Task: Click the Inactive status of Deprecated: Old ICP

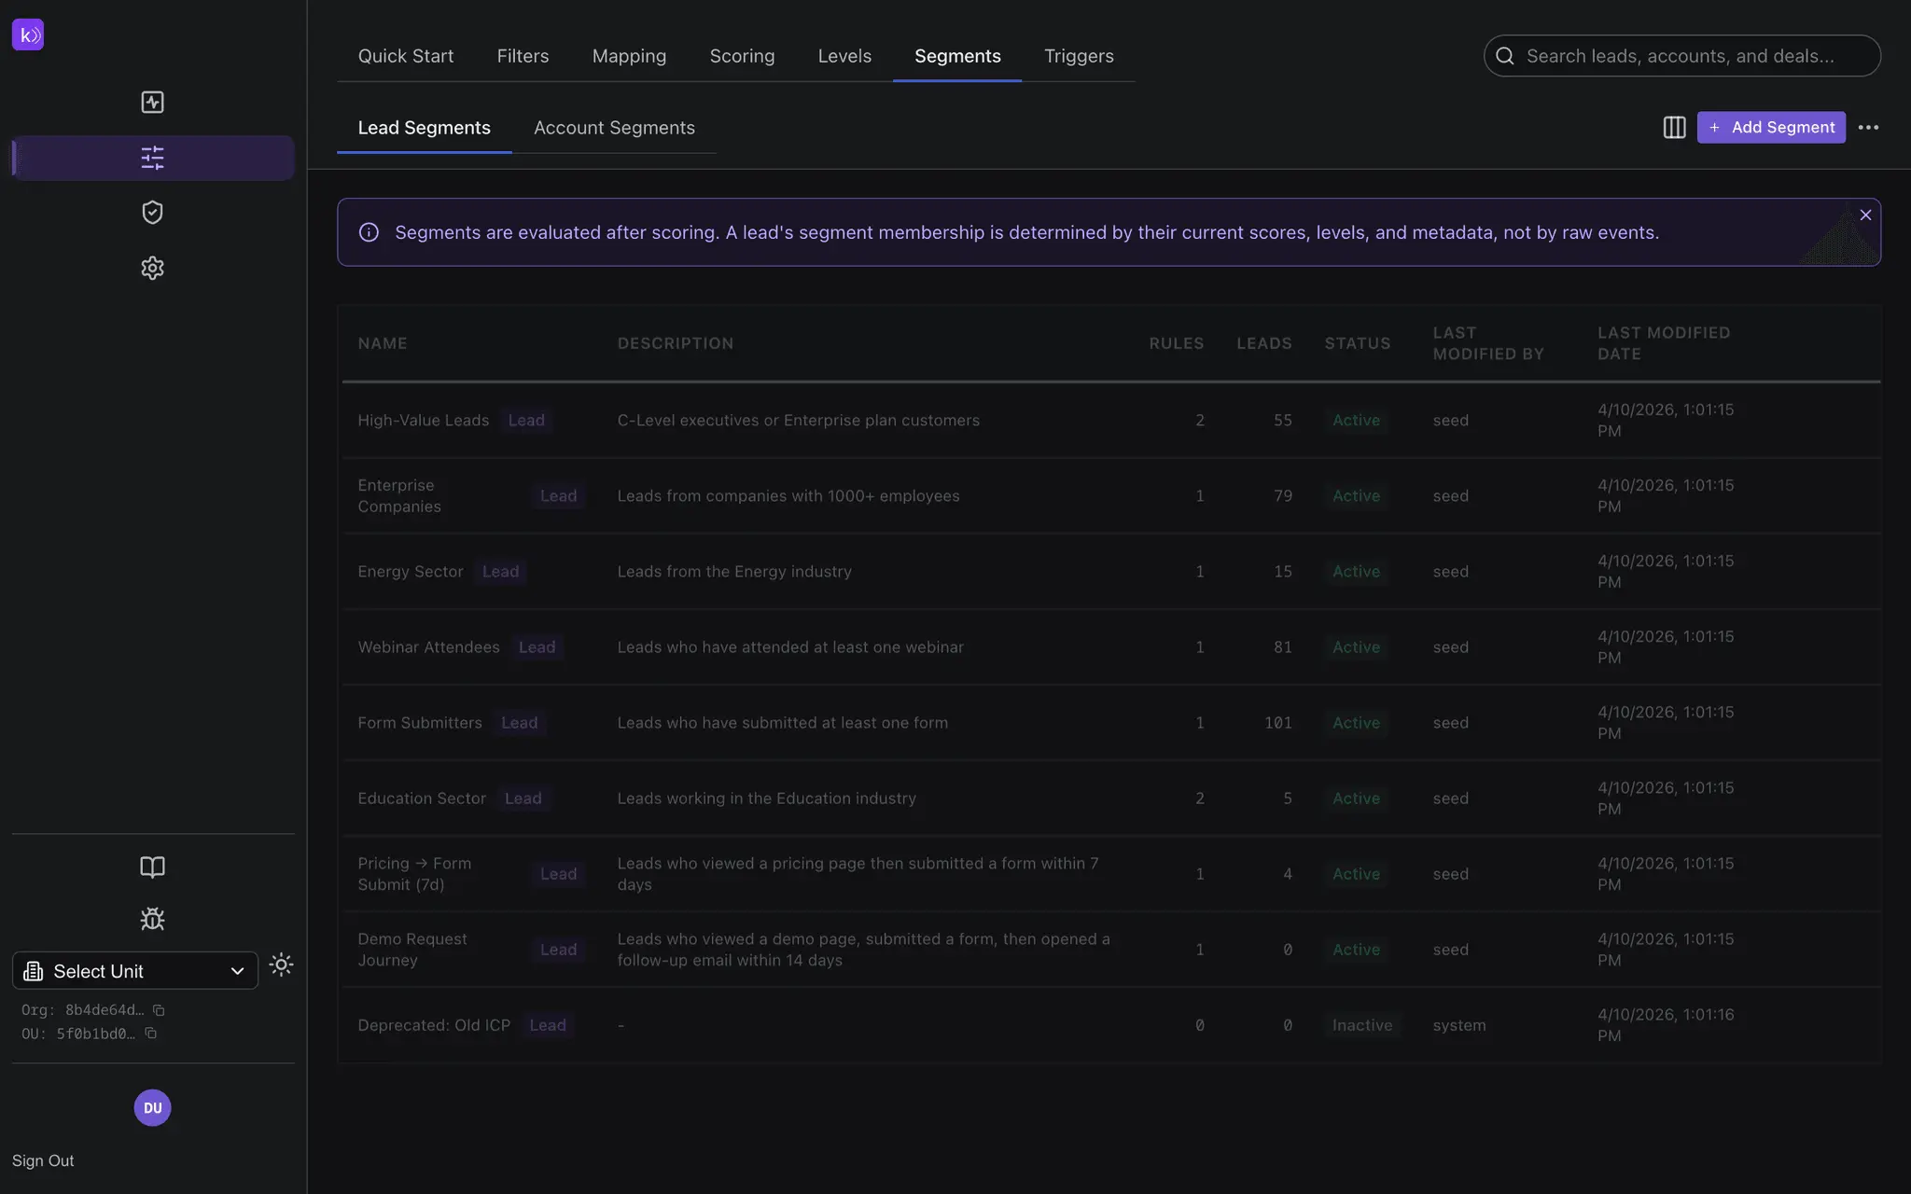Action: pyautogui.click(x=1361, y=1024)
